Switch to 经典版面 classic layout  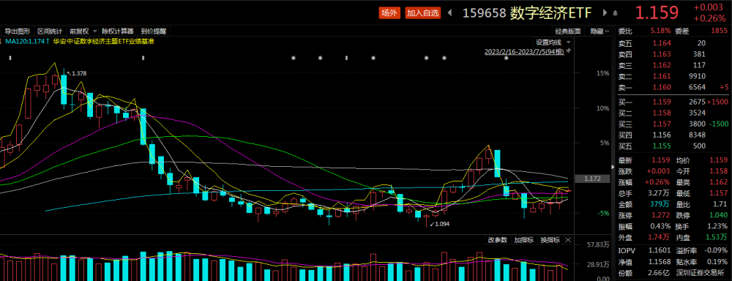coord(568,31)
